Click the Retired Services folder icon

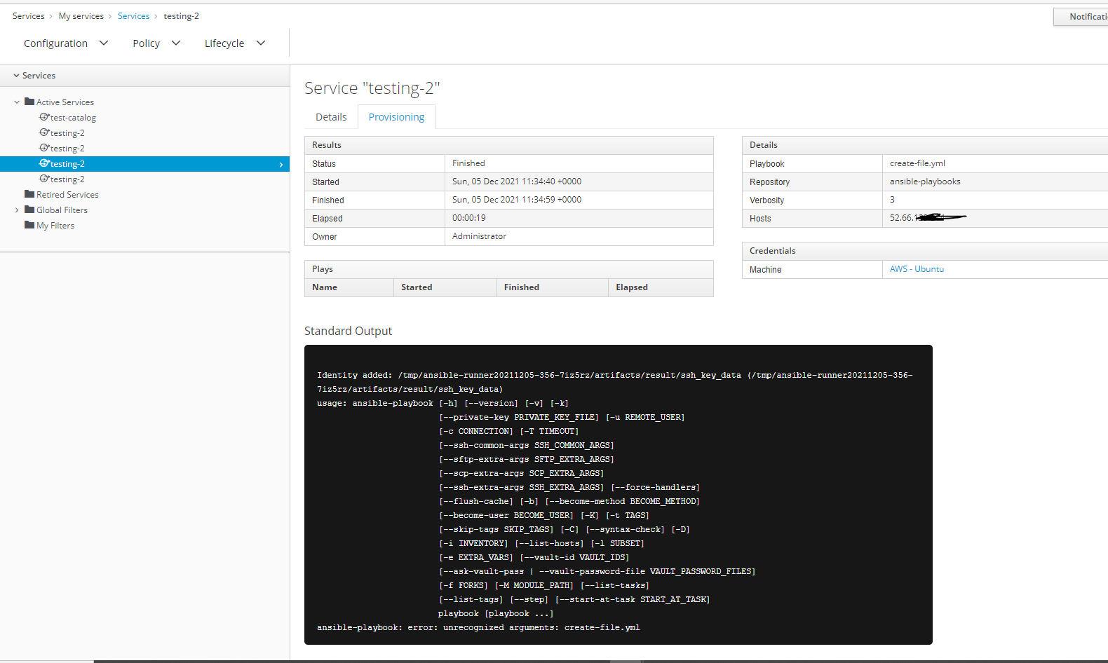(x=29, y=194)
